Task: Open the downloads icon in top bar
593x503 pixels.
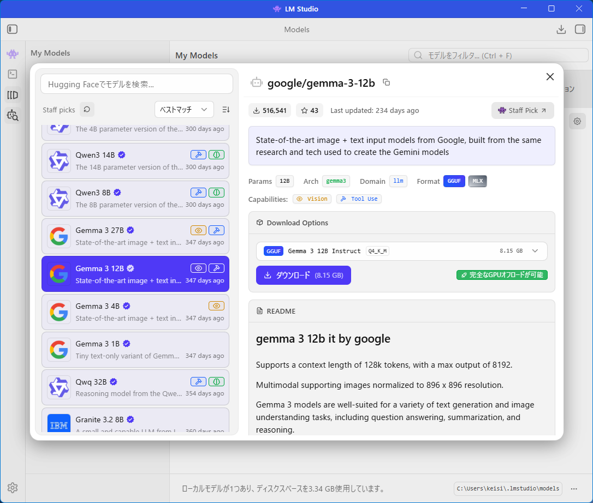Action: point(561,29)
